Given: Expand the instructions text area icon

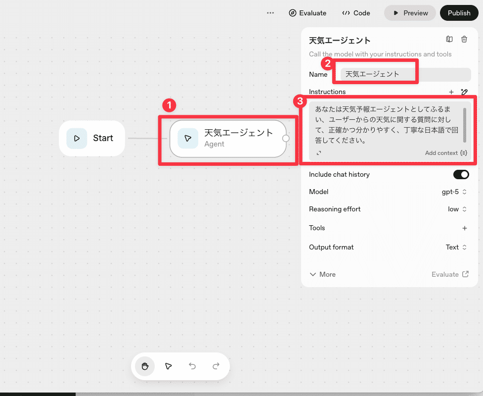Looking at the screenshot, I should click(319, 153).
